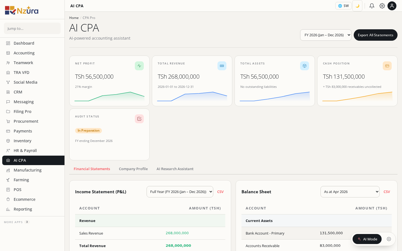
Task: Open Reporting chart icon
Action: coord(8,209)
